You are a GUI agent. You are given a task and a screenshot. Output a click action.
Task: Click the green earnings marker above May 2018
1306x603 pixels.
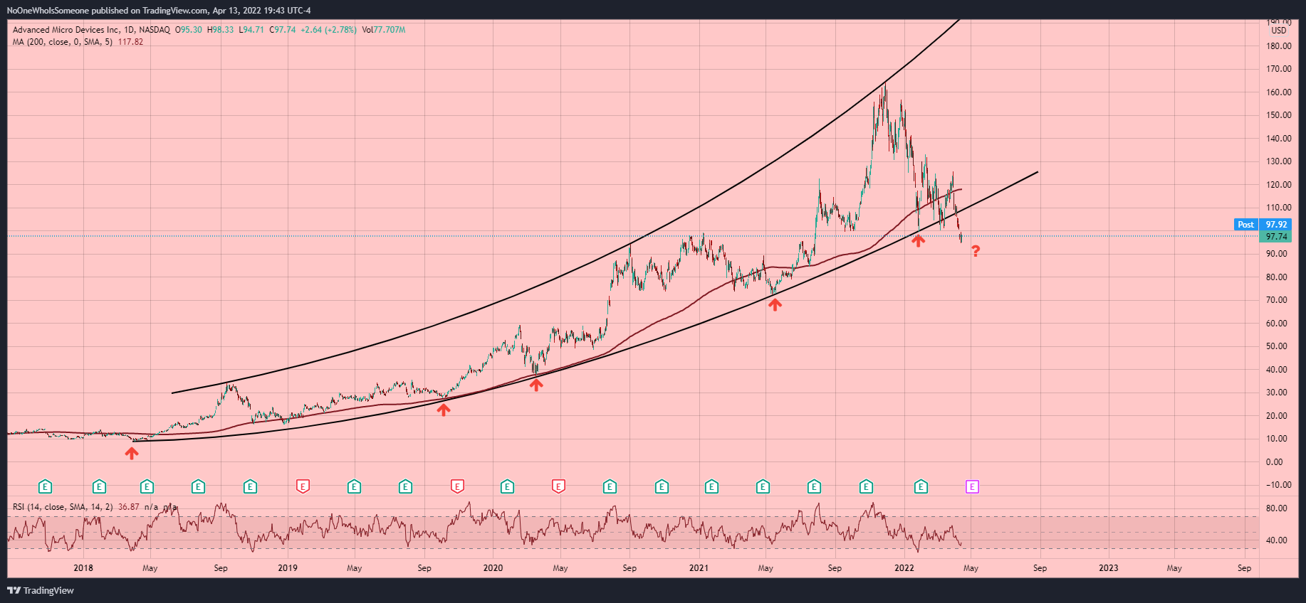147,487
